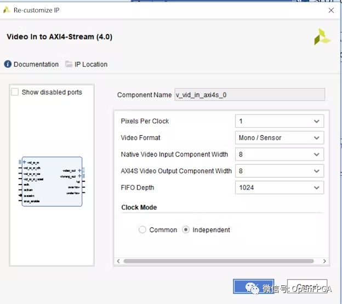Click the Component Name text field
The image size is (342, 304).
point(249,95)
